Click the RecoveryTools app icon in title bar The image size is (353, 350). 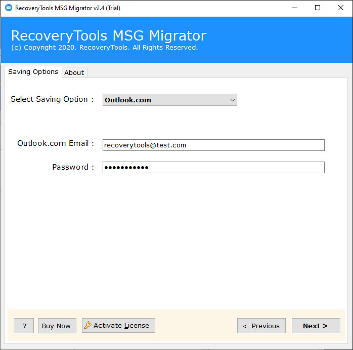pyautogui.click(x=9, y=8)
